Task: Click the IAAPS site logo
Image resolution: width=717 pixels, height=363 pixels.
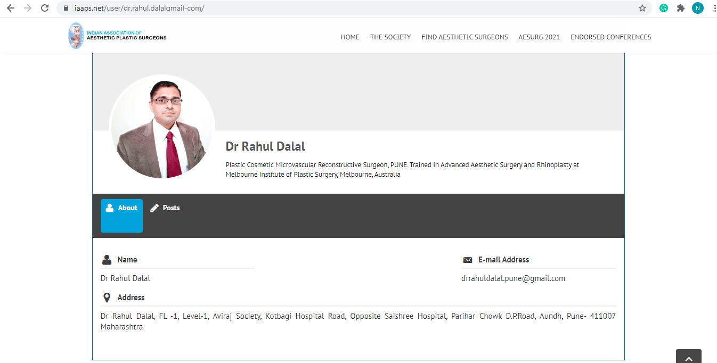Action: pyautogui.click(x=118, y=36)
